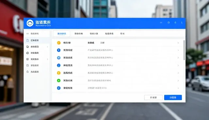Click the orange icon in the fifth list row

click(59, 73)
